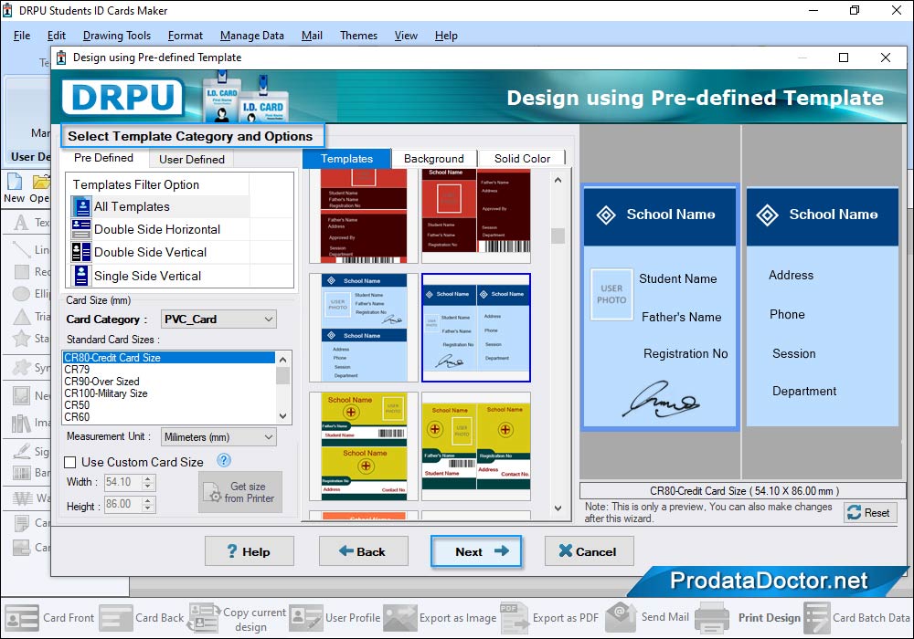This screenshot has width=914, height=639.
Task: Select the Ellipse tool icon in main window
Action: pyautogui.click(x=22, y=294)
